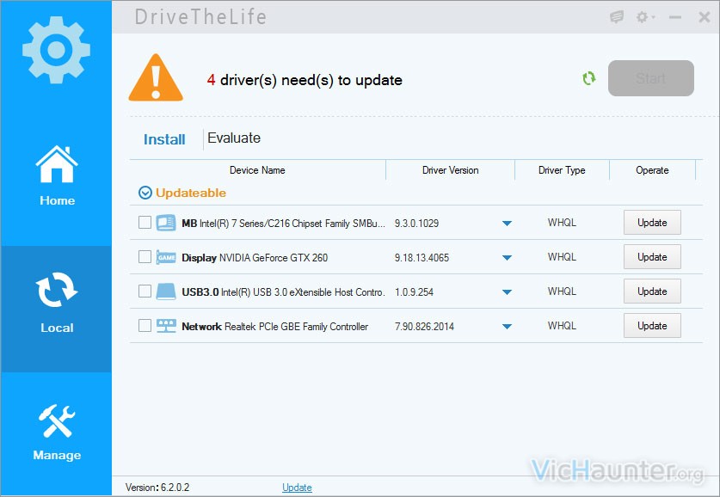Viewport: 720px width, 497px height.
Task: Click the Update link next to Version
Action: click(x=297, y=488)
